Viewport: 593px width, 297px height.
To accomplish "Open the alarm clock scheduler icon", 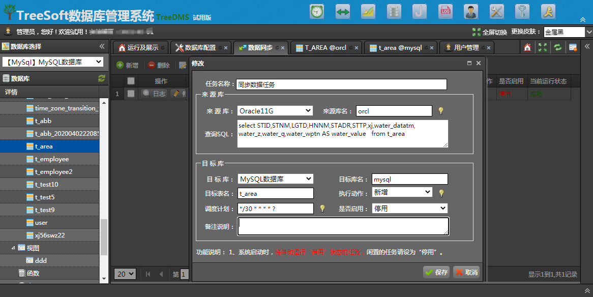I will coord(317,12).
